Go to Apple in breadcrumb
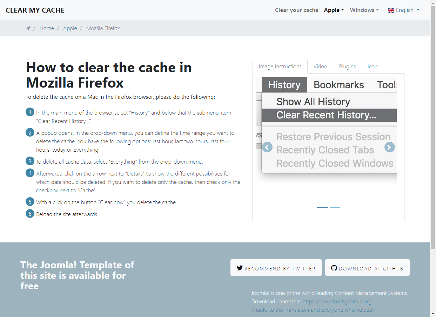Screen dimensions: 436x317 (x=70, y=28)
